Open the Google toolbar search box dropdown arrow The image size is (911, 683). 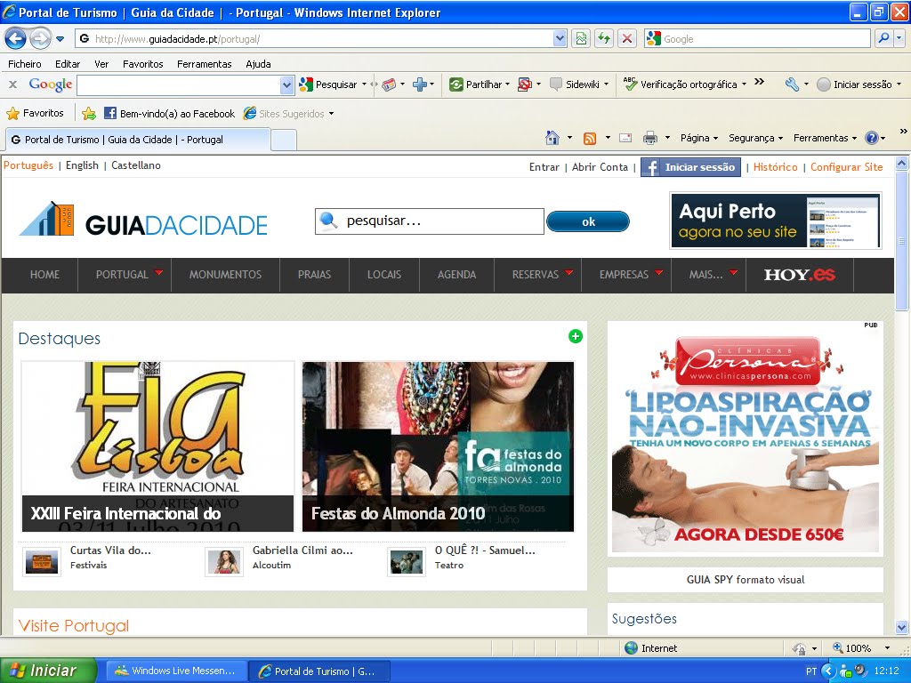[286, 84]
